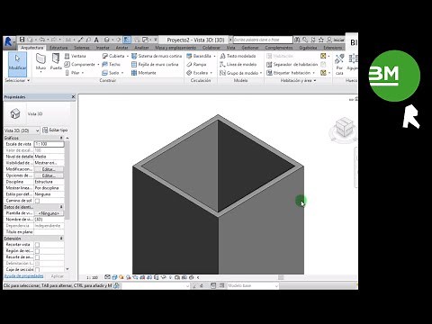Open the Cubierta dropdown arrow

tap(128, 56)
